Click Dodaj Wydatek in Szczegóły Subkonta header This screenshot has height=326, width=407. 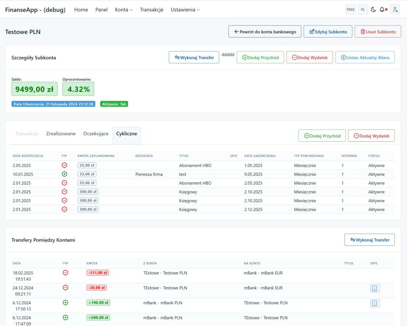click(x=310, y=57)
